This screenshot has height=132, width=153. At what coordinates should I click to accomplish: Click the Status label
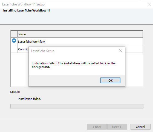(15, 92)
